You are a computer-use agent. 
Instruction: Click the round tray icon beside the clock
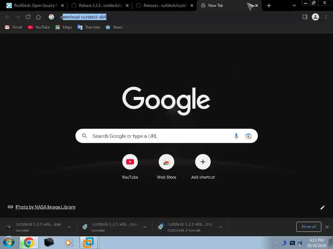pos(300,243)
